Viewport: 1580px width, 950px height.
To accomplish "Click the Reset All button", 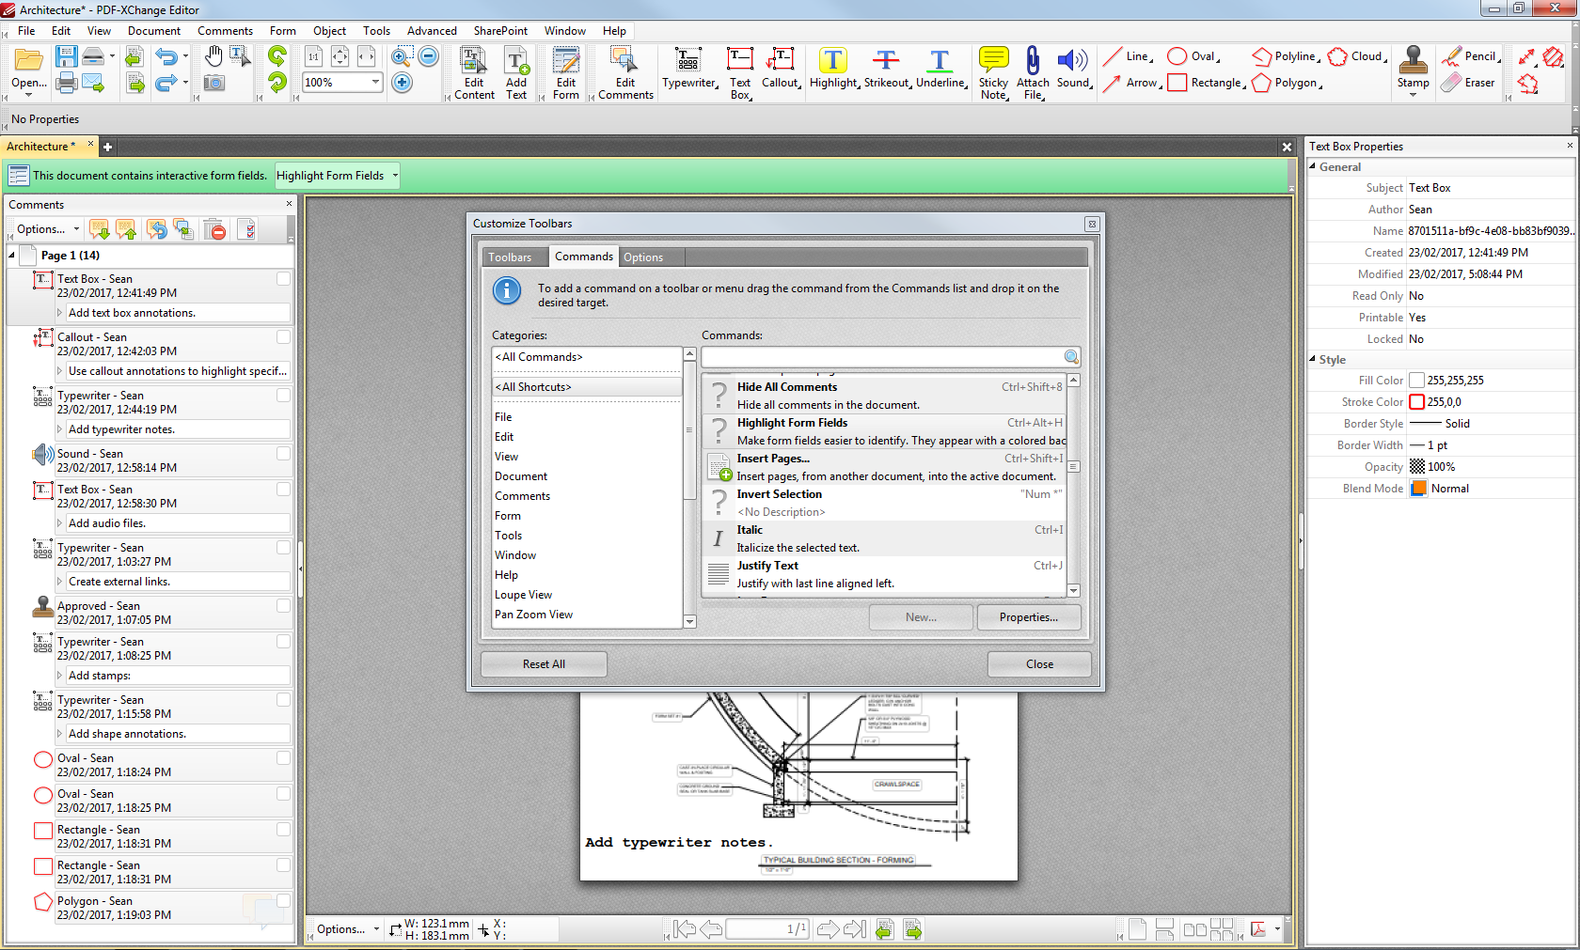I will tap(544, 664).
